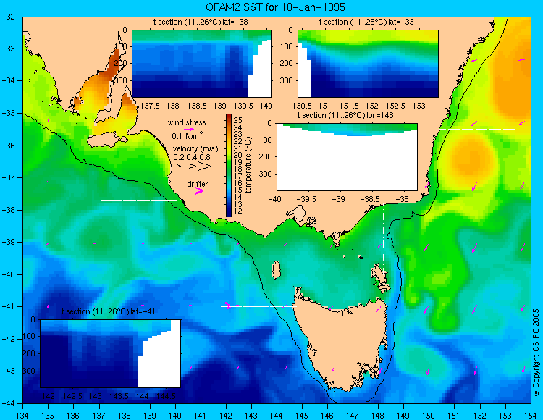Screen dimensions: 543x420
Task: Click the '25' value on the color bar
Action: pyautogui.click(x=238, y=120)
